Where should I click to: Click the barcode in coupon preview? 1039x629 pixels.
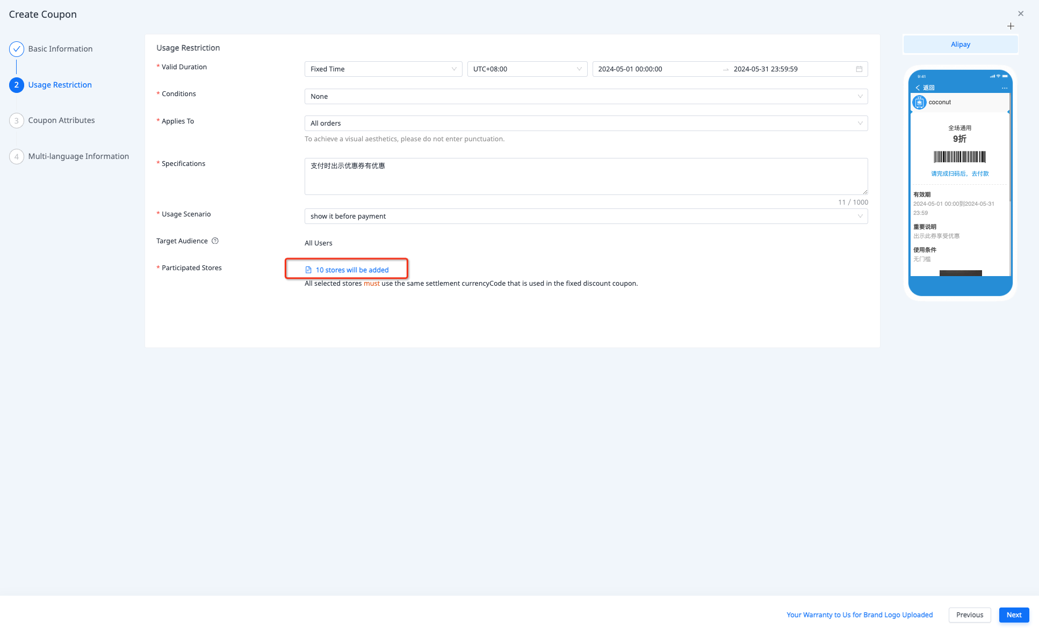tap(959, 157)
